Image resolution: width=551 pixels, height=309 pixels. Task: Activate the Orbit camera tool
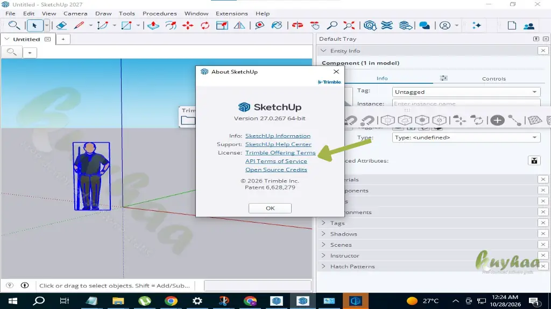click(297, 25)
